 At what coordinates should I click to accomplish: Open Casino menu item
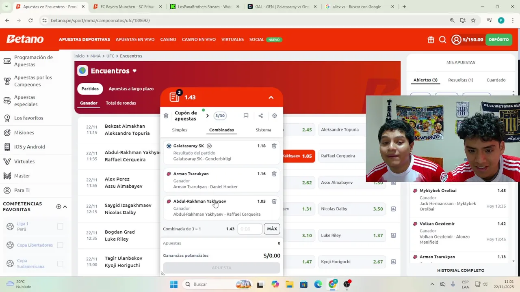[168, 39]
